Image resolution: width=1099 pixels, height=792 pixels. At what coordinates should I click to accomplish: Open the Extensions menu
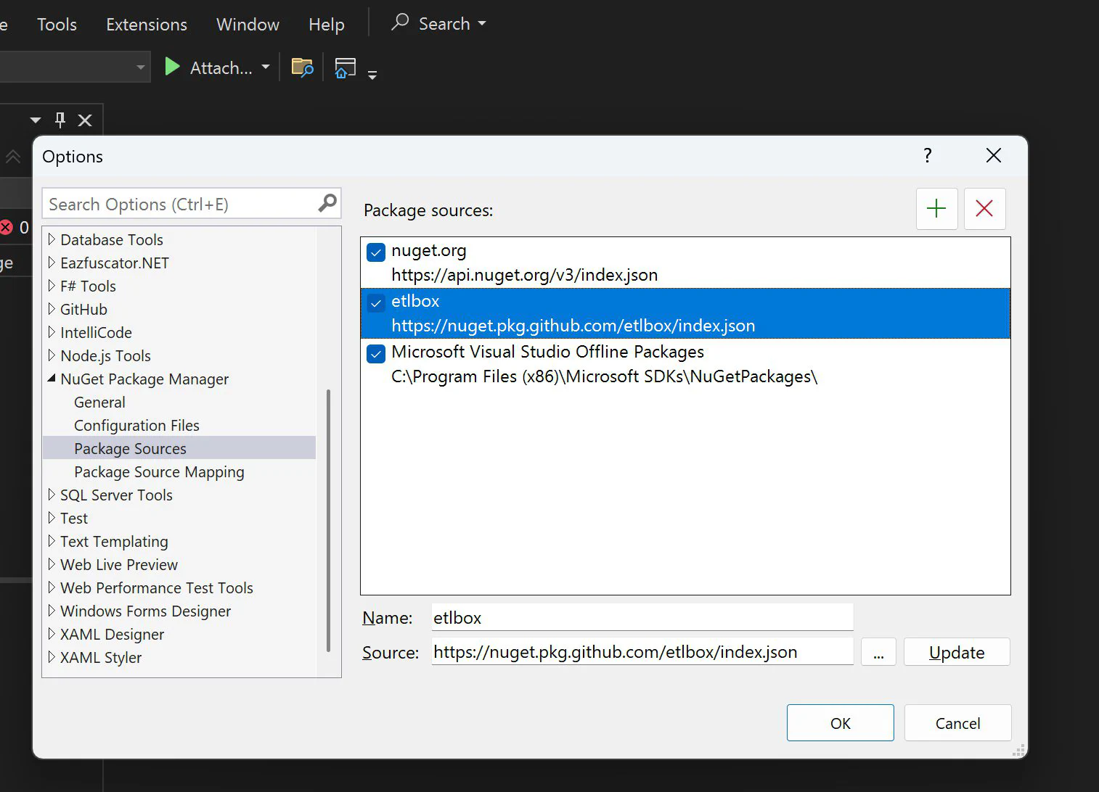click(146, 24)
